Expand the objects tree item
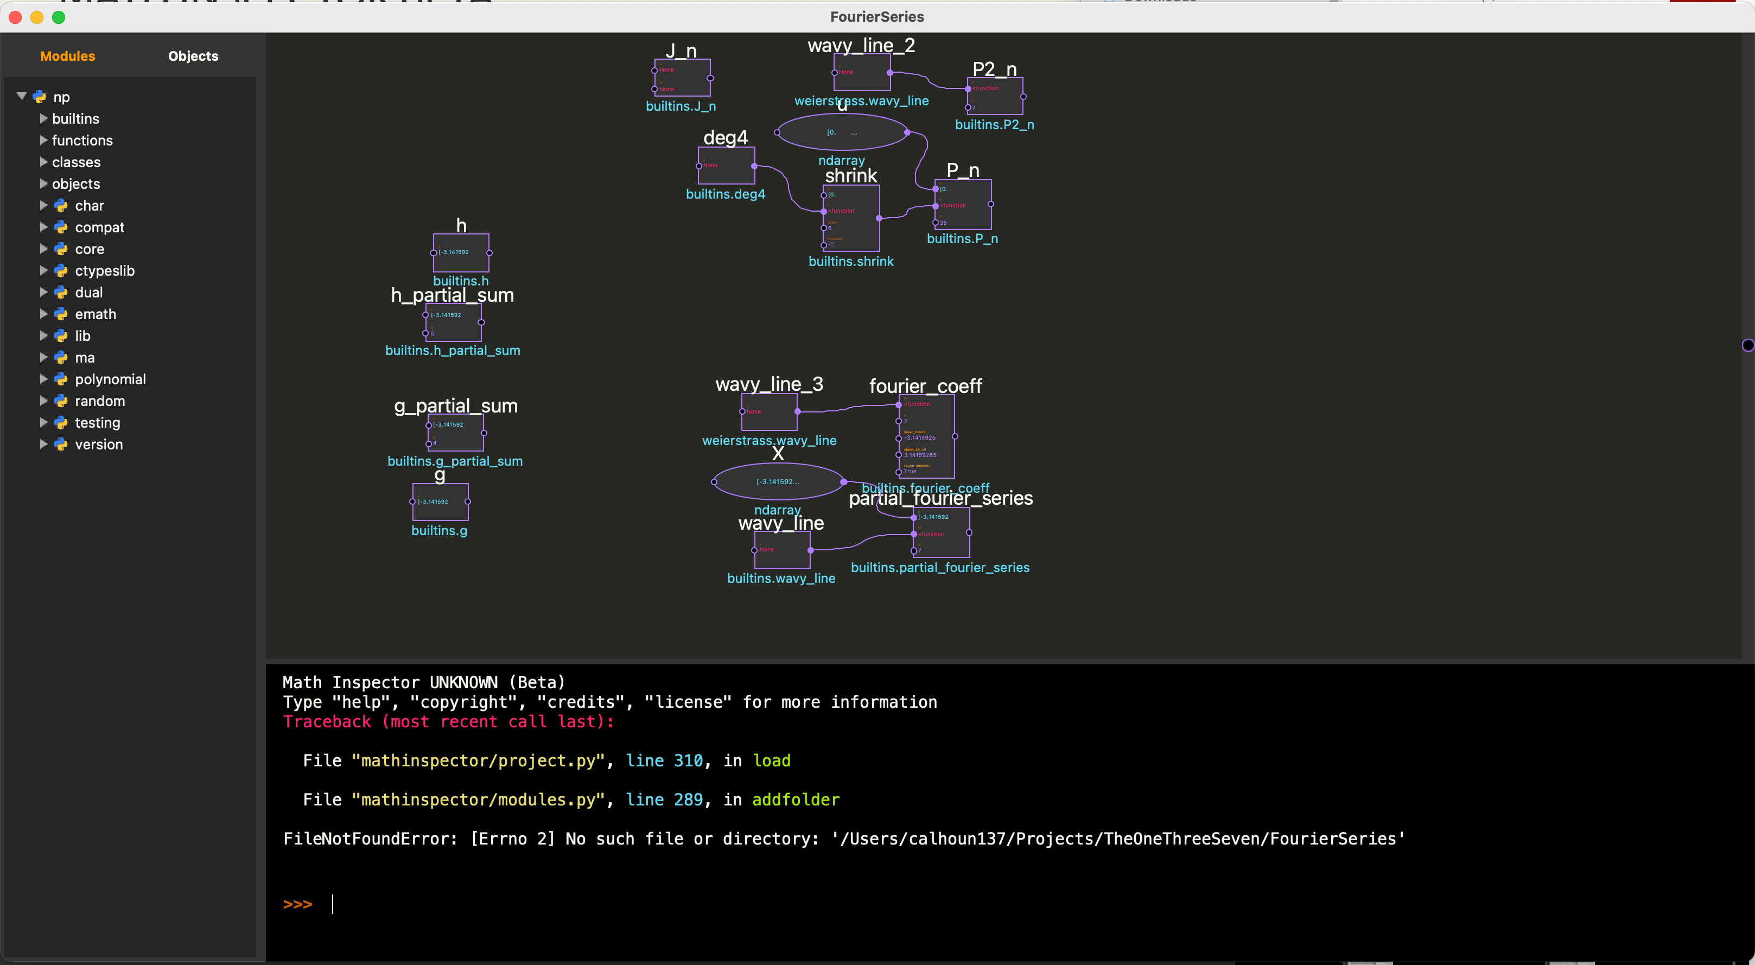Image resolution: width=1755 pixels, height=965 pixels. (x=43, y=183)
